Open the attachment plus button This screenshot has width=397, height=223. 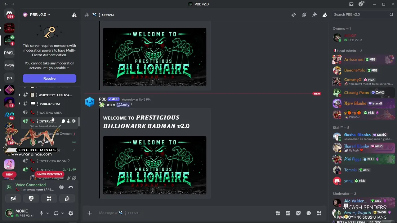(x=90, y=213)
